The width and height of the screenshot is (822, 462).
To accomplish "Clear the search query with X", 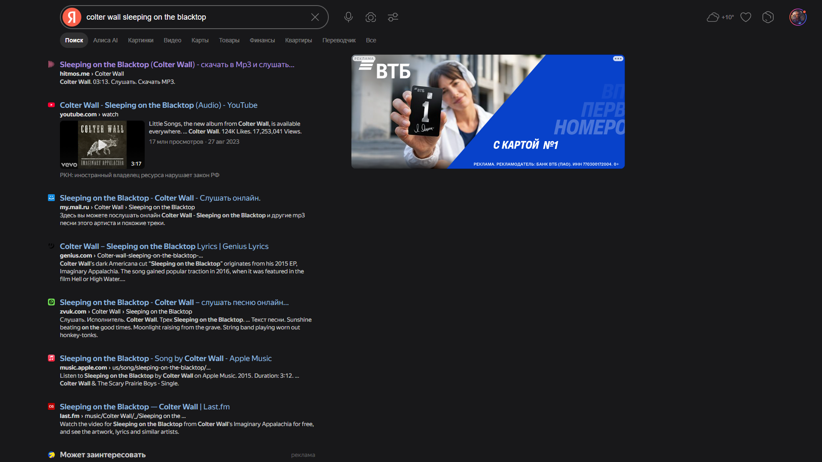I will [315, 17].
